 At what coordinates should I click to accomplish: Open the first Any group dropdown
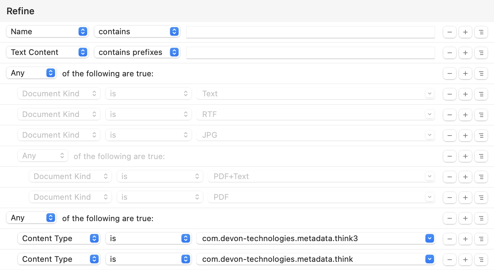(x=31, y=73)
